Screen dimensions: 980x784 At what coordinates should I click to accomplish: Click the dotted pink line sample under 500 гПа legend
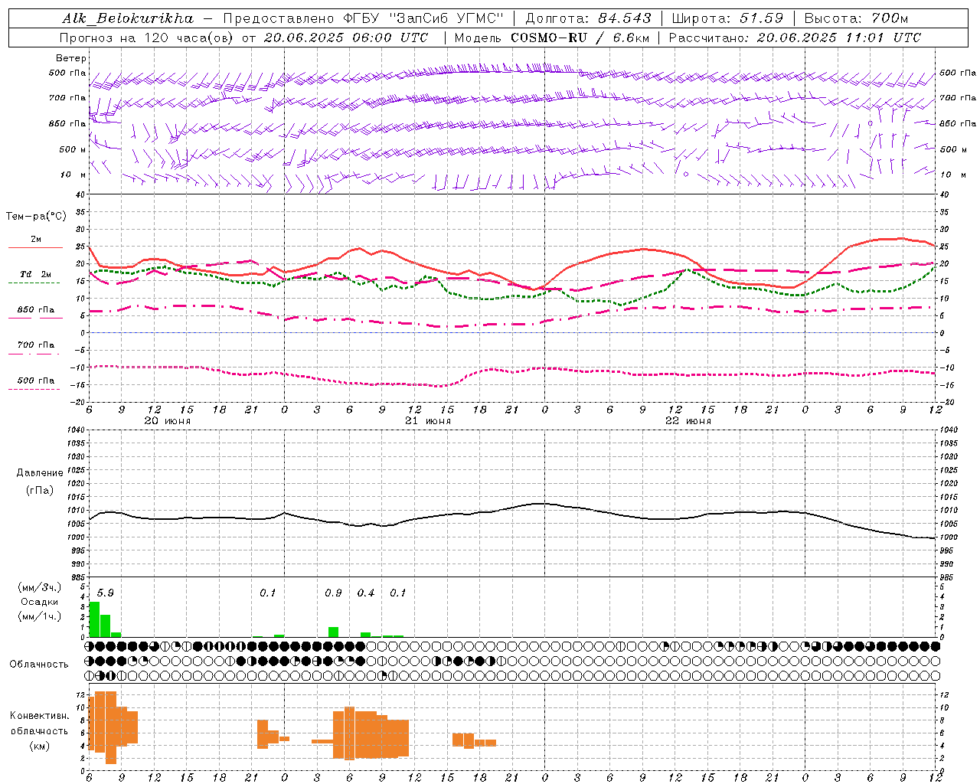(34, 389)
